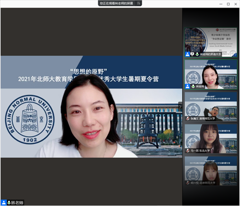Click the 林老师 name label at the bottom-left

[x=17, y=202]
